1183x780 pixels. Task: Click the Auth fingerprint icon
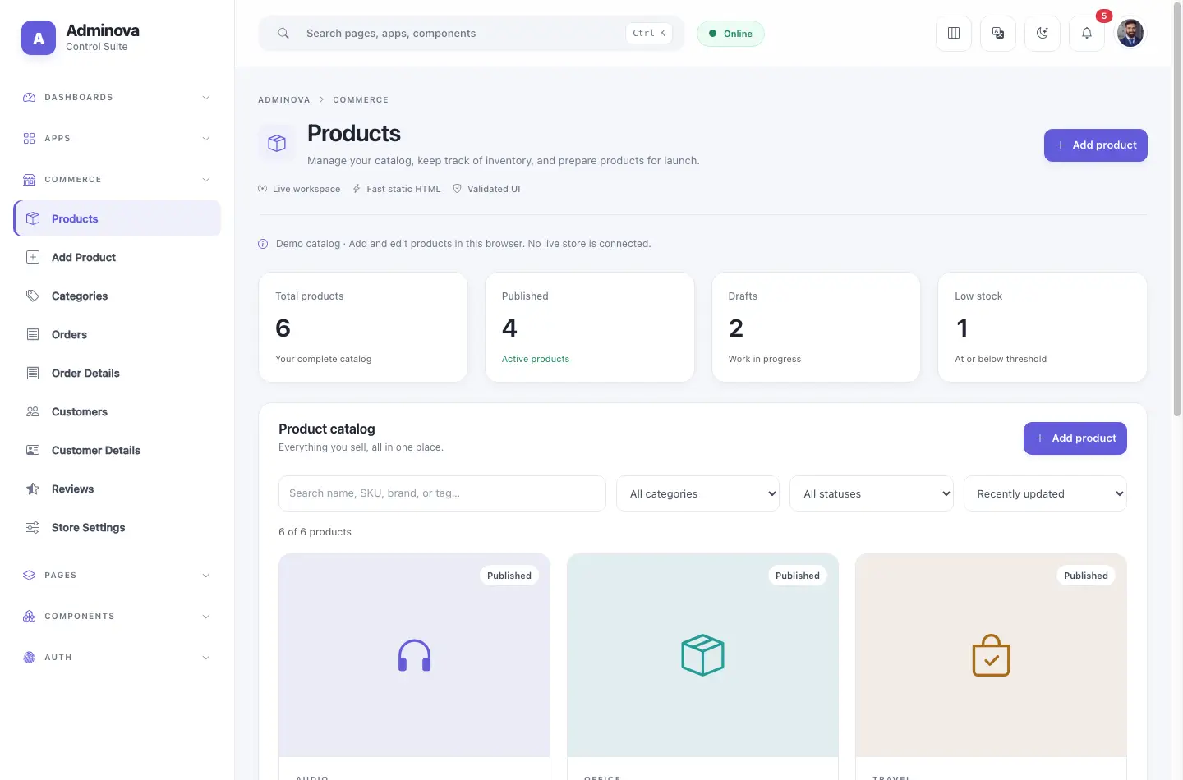(x=30, y=658)
